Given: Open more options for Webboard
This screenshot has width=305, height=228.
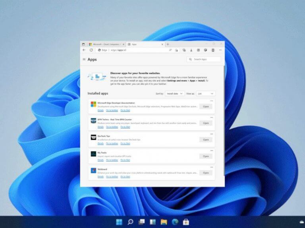Looking at the screenshot, I should coord(212,167).
